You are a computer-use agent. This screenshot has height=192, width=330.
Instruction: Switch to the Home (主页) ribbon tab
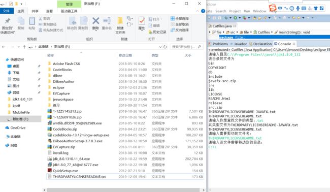[21, 11]
